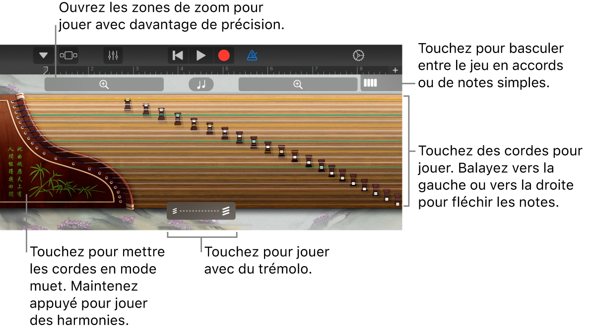Start recording with the red record button

pos(225,55)
